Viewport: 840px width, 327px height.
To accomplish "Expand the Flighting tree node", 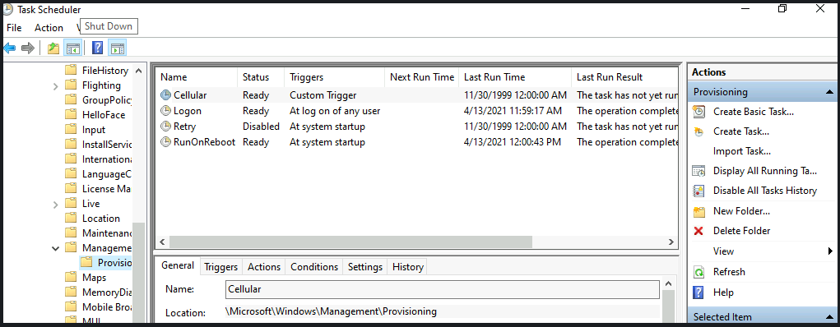I will pyautogui.click(x=56, y=85).
